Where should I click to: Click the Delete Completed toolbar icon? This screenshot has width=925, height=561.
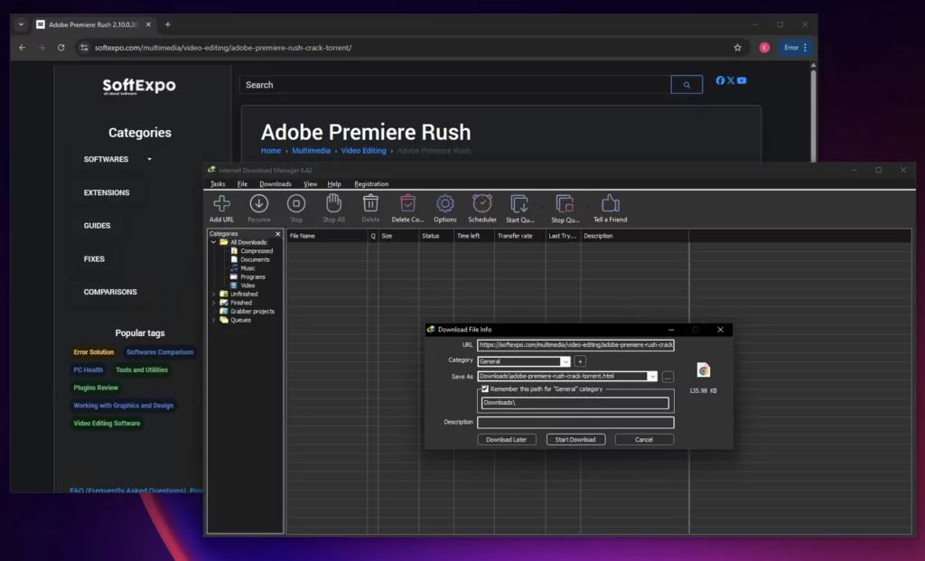[407, 204]
